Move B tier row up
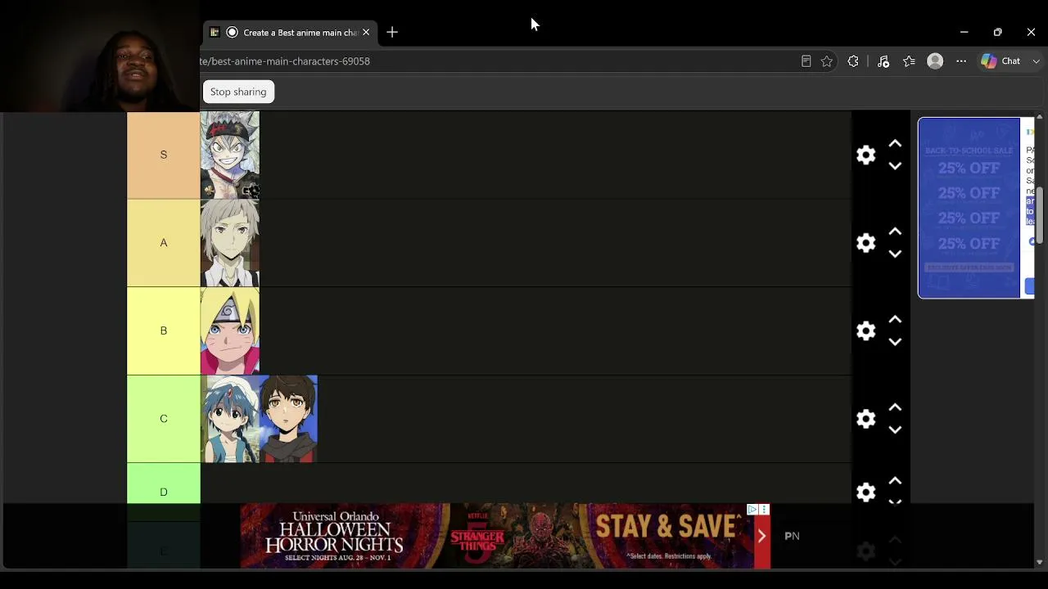1048x589 pixels. point(895,320)
